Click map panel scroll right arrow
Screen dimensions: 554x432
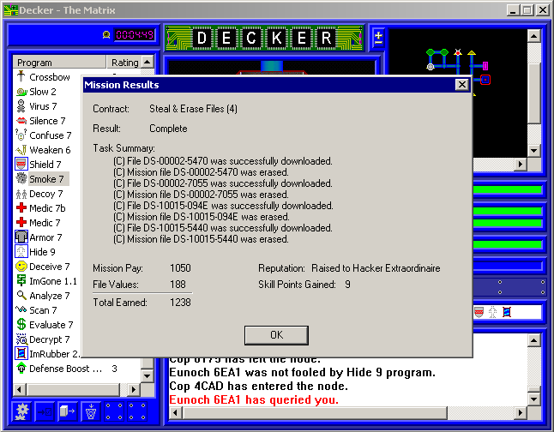521,165
